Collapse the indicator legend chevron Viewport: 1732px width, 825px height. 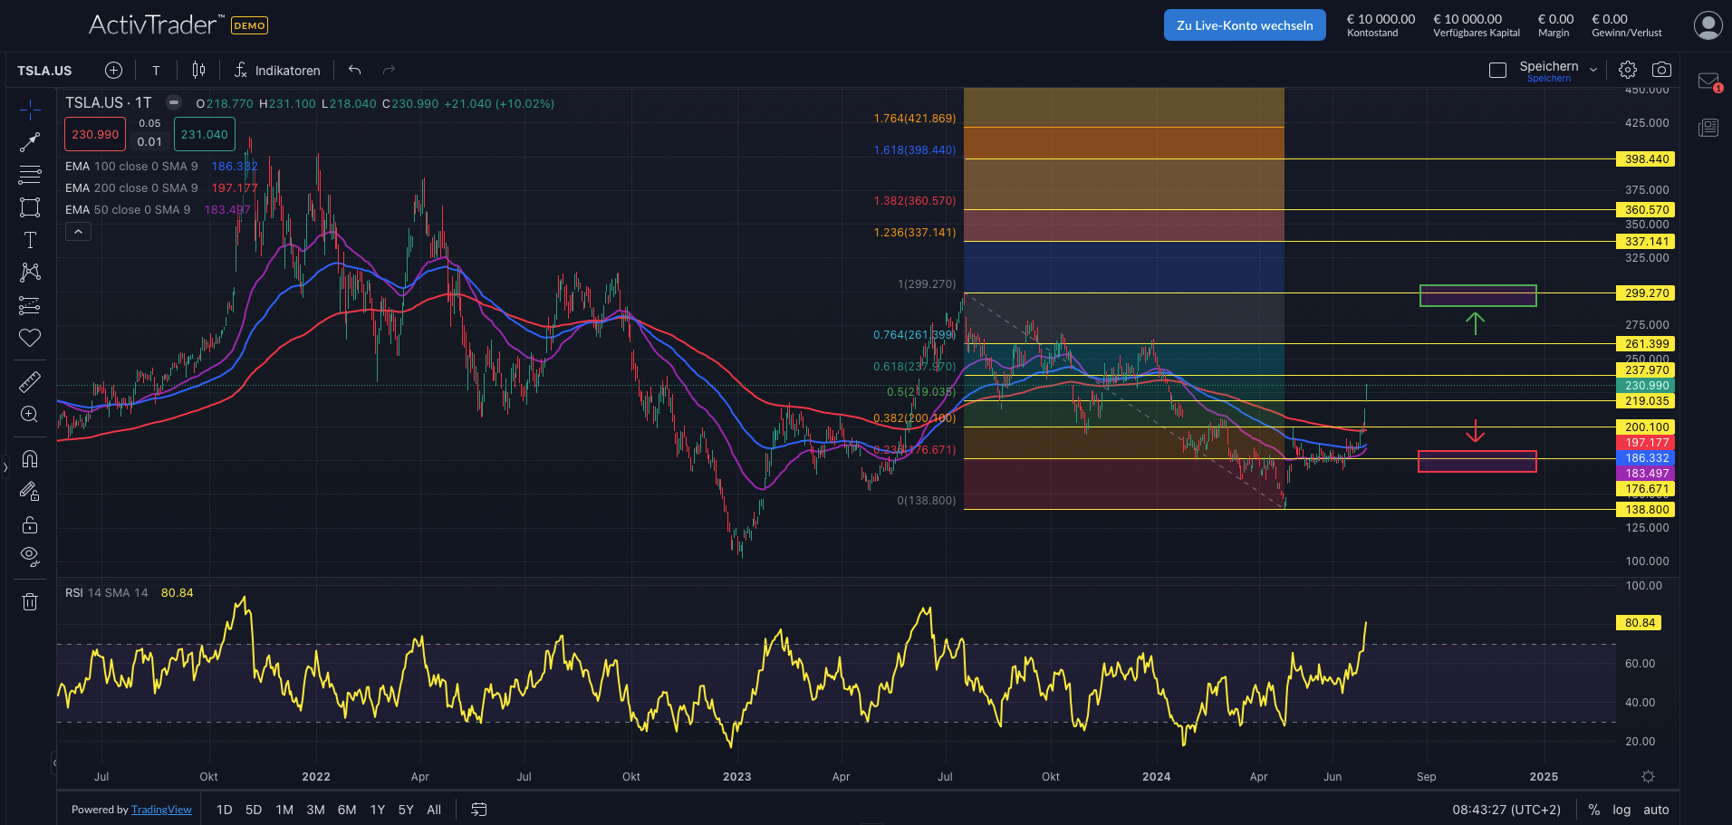click(x=78, y=232)
